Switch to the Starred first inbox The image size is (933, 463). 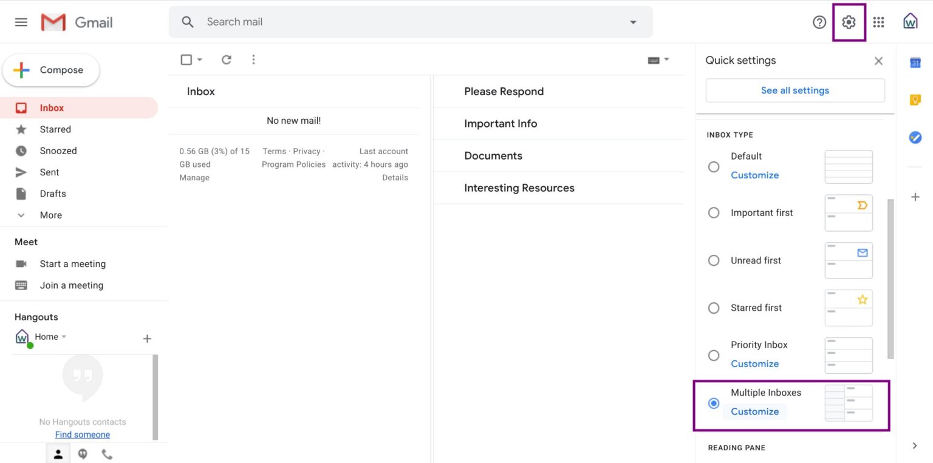714,308
